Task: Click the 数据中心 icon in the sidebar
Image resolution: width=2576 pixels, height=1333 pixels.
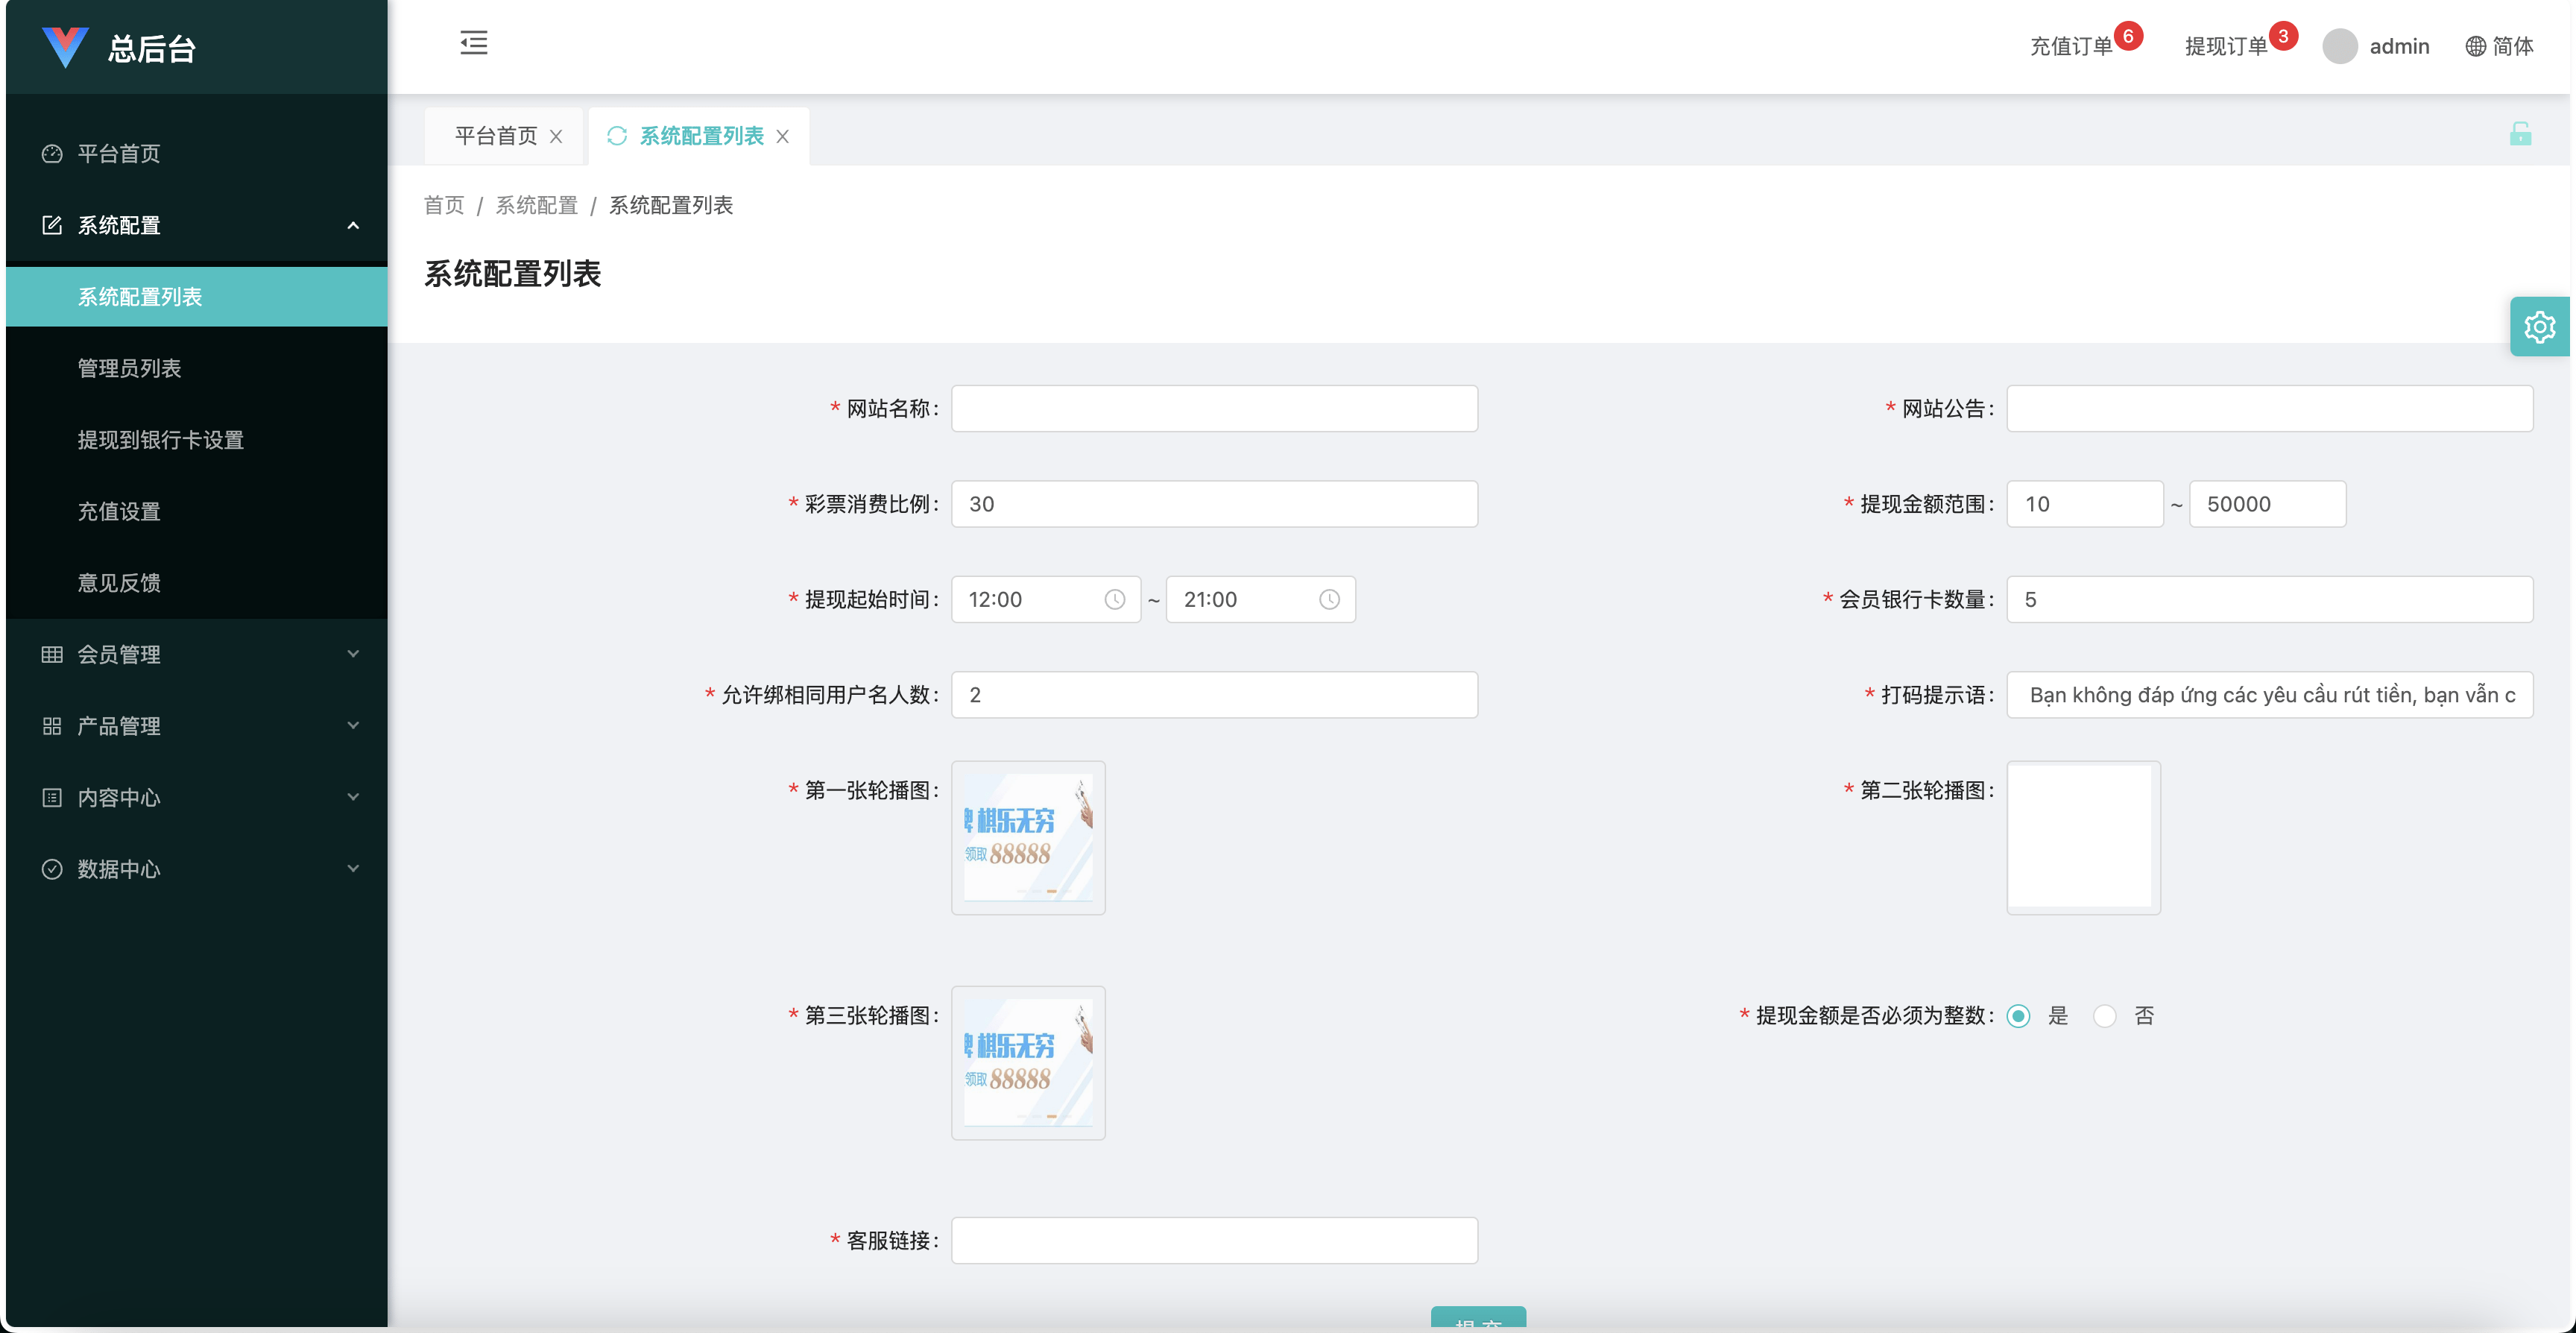Action: (x=51, y=869)
